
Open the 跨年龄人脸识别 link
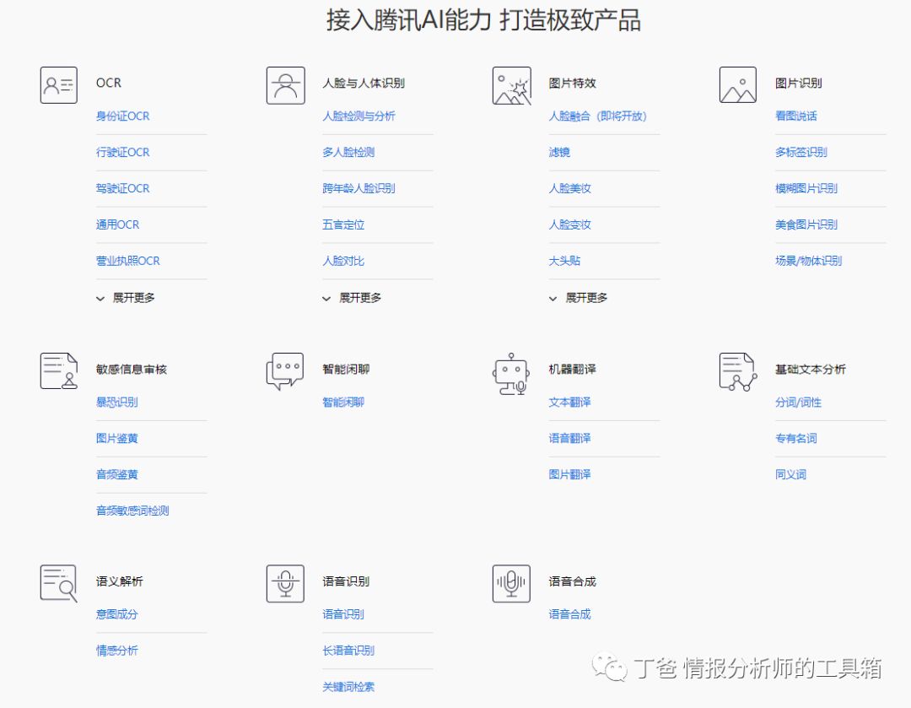click(358, 188)
